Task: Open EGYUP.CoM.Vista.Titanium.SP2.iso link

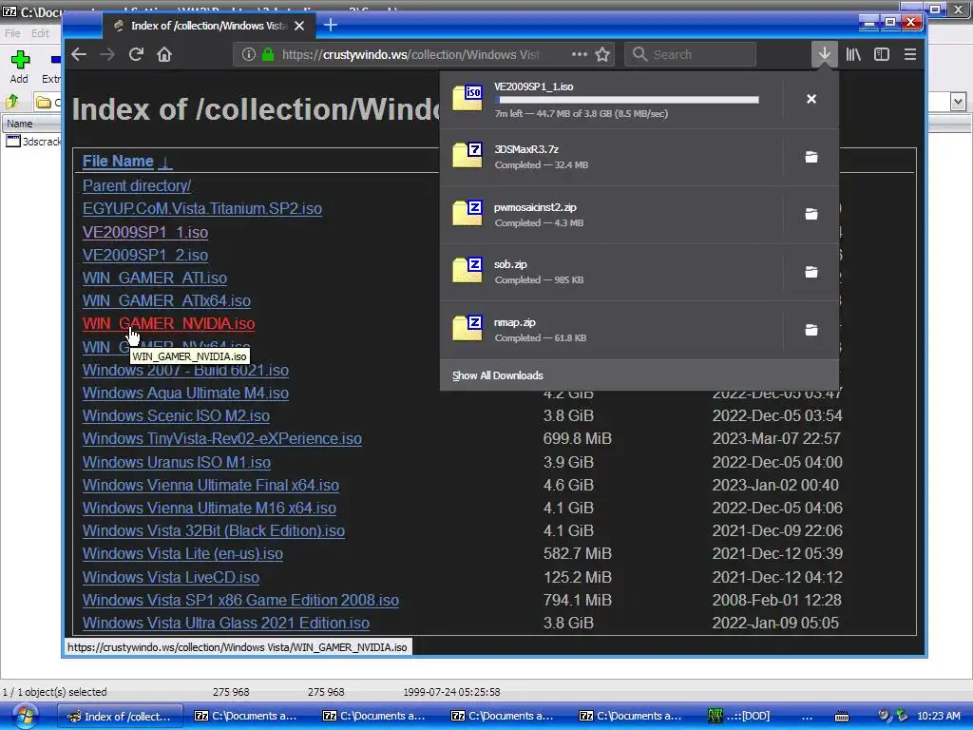Action: (x=202, y=208)
